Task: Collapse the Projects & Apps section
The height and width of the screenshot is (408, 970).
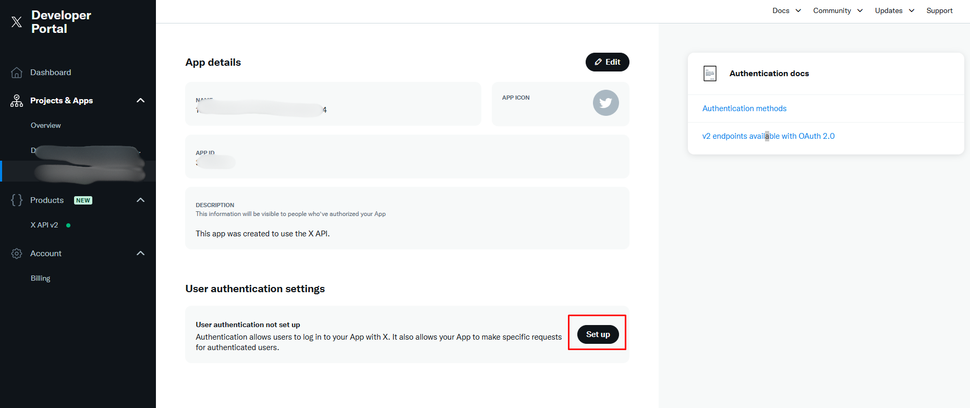Action: point(140,101)
